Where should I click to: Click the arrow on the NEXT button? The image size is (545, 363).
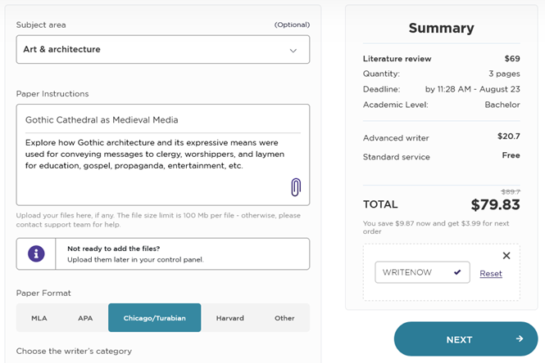(x=520, y=338)
